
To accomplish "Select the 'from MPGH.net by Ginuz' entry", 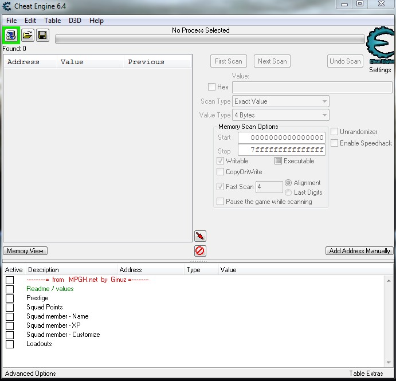I will coord(87,280).
